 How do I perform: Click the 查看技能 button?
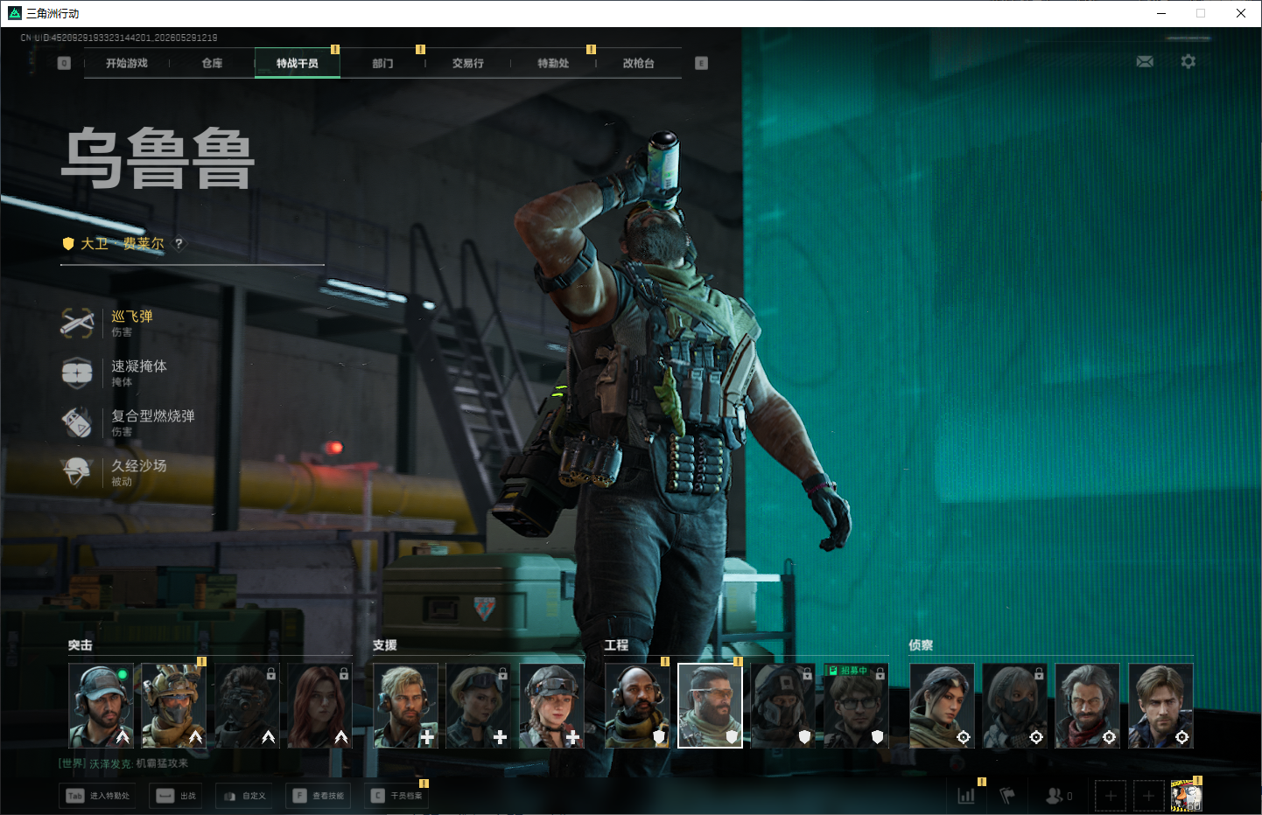click(x=319, y=796)
